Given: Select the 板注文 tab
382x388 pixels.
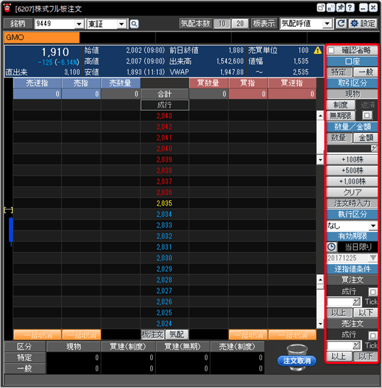Looking at the screenshot, I should [x=152, y=335].
